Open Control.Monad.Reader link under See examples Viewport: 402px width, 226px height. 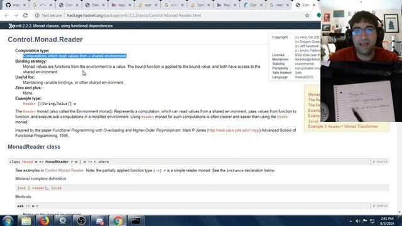point(64,170)
